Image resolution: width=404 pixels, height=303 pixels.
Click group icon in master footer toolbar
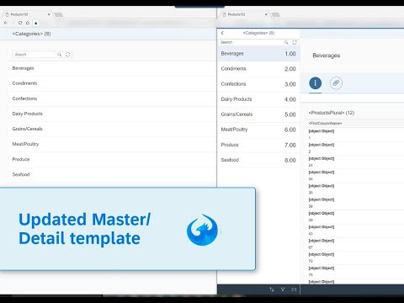[294, 290]
